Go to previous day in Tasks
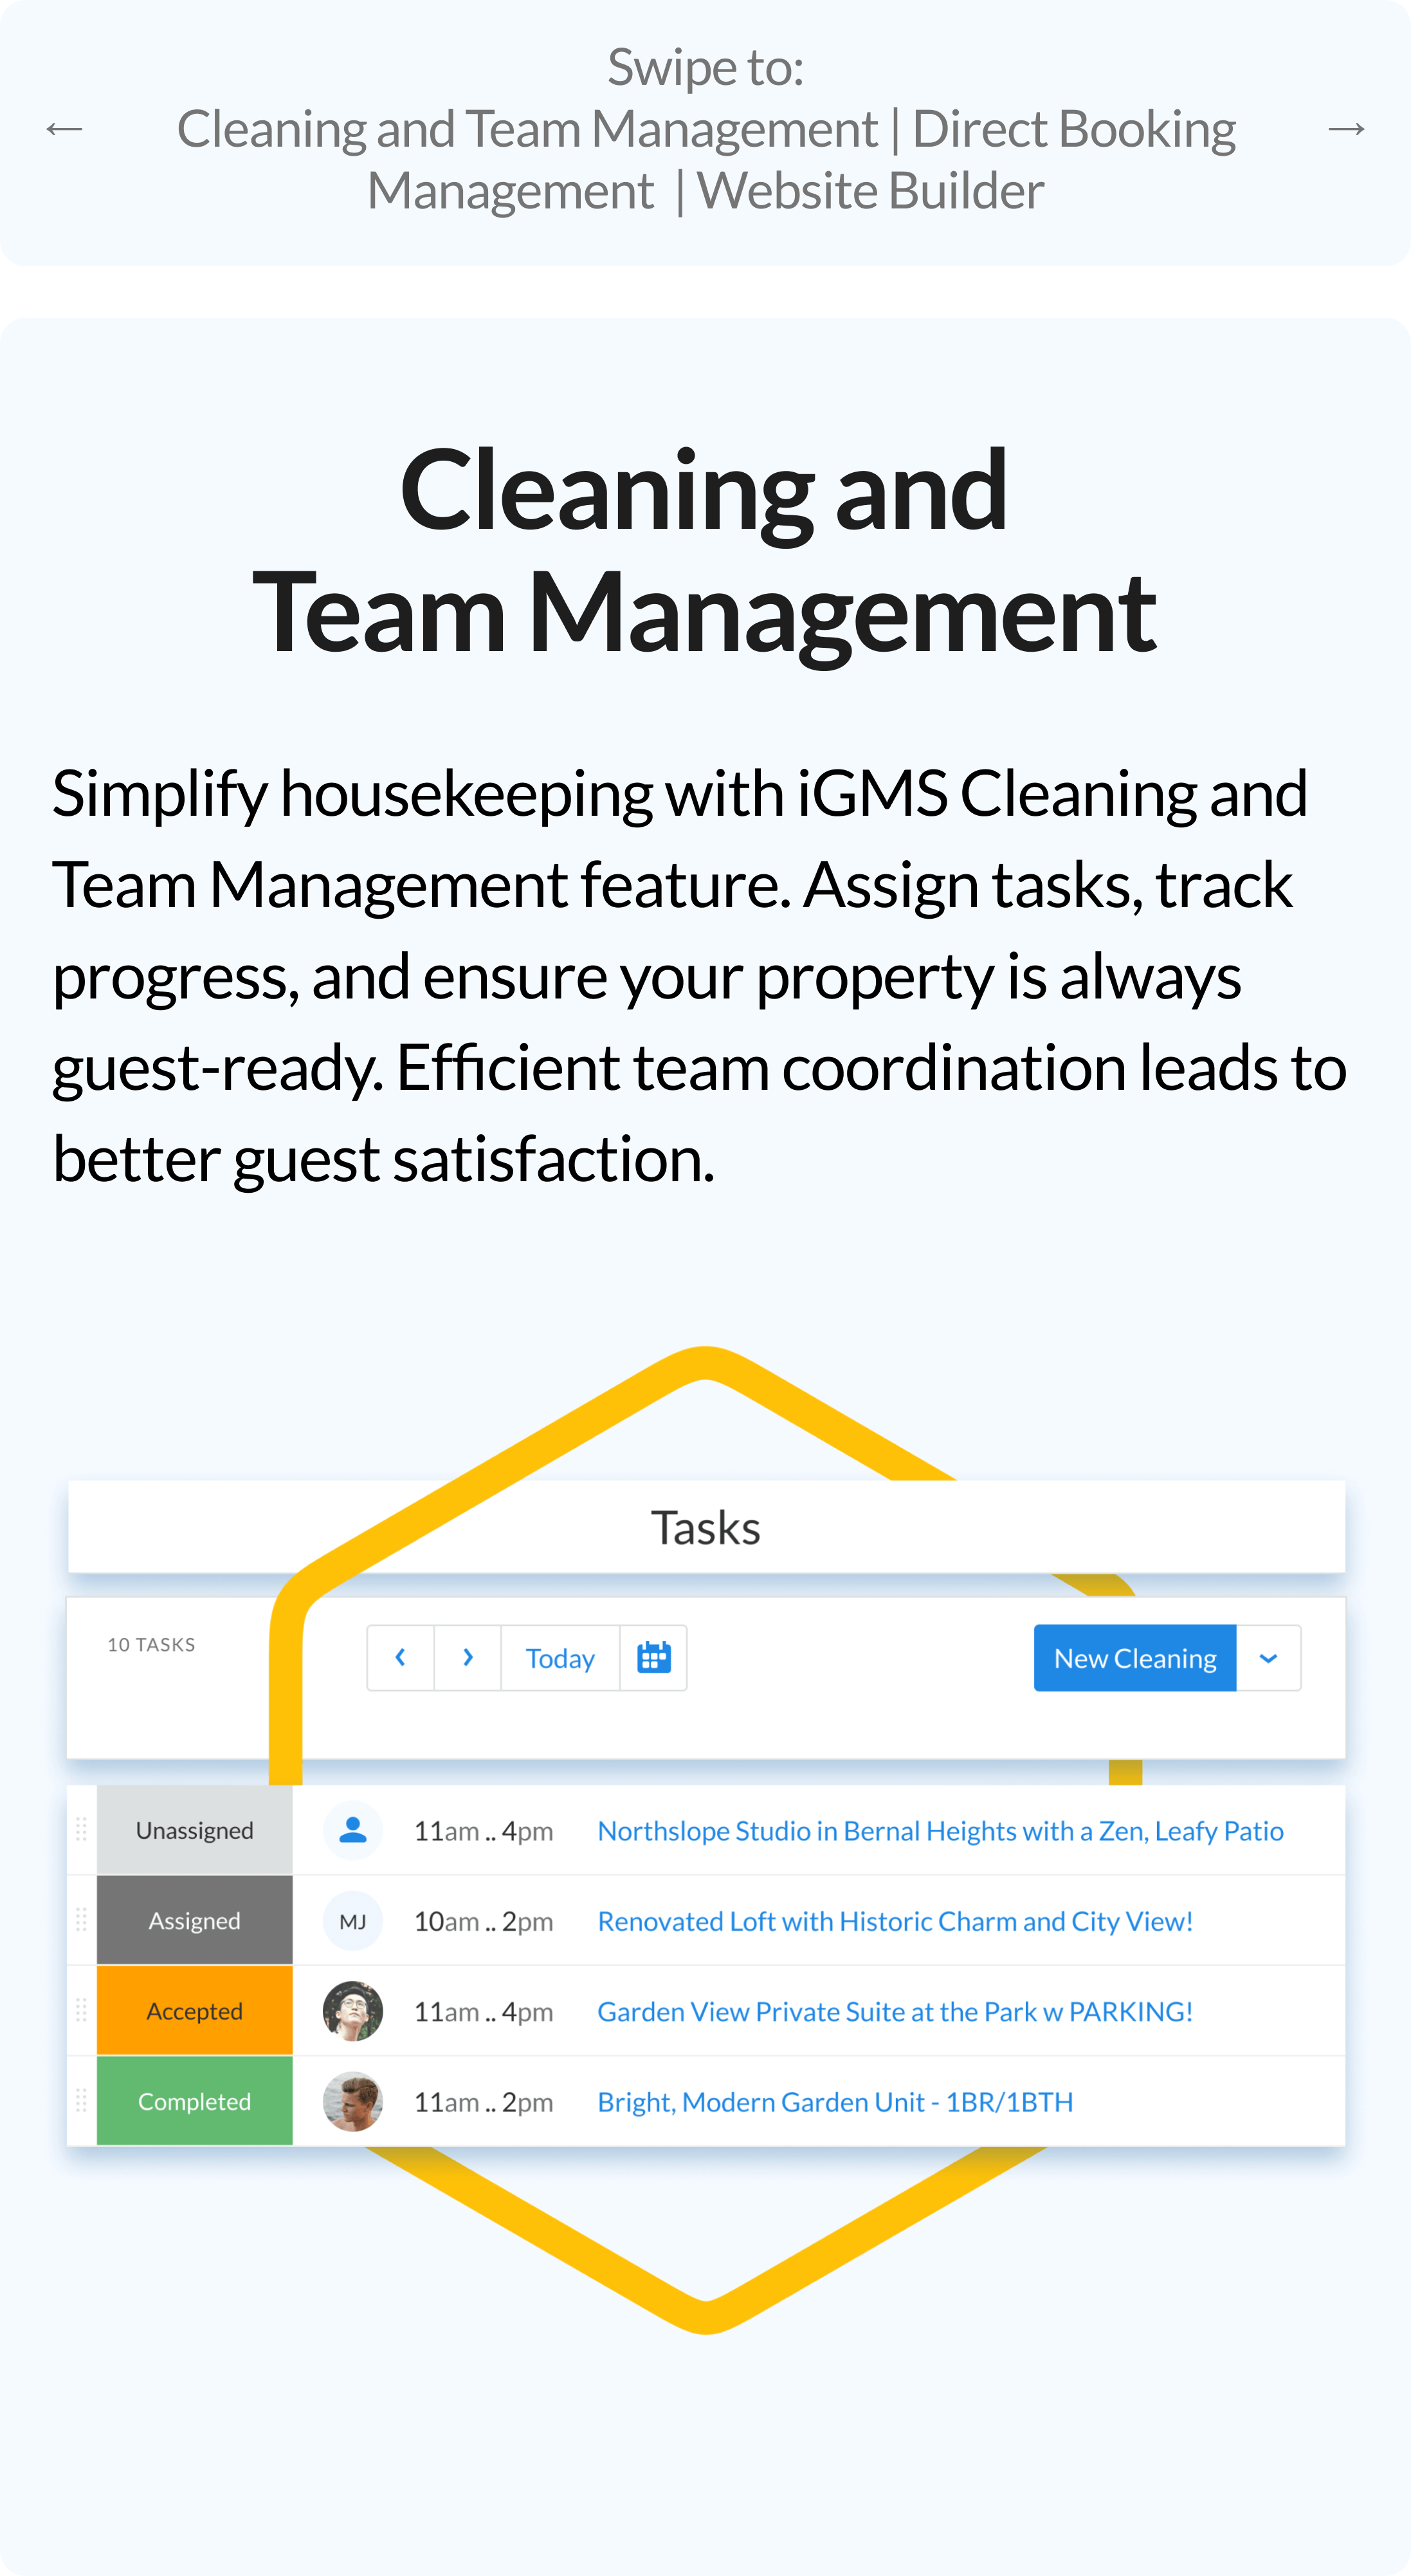This screenshot has width=1411, height=2576. coord(401,1658)
